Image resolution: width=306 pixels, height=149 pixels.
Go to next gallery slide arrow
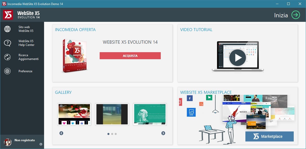point(163,133)
